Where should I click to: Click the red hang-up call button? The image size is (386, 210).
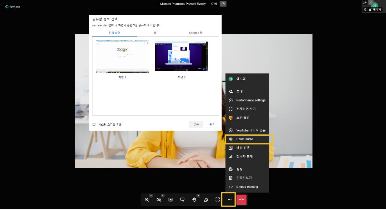pyautogui.click(x=241, y=200)
